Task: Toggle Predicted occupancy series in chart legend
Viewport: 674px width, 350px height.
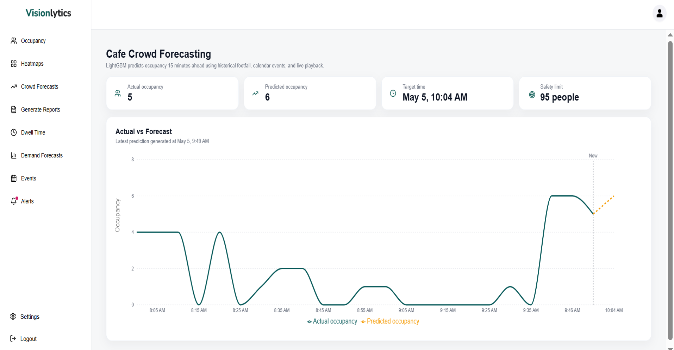Action: tap(390, 322)
